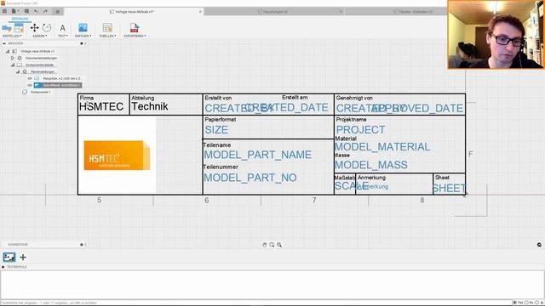
Task: Collapse the Browser panel
Action: [x=3, y=43]
